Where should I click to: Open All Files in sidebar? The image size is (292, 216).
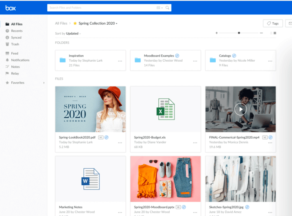click(16, 24)
